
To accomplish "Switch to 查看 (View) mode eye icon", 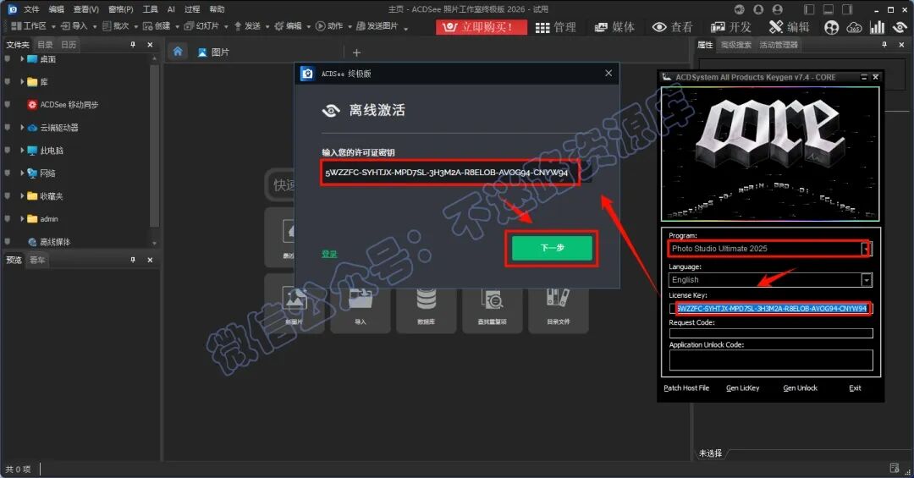I will [x=672, y=27].
